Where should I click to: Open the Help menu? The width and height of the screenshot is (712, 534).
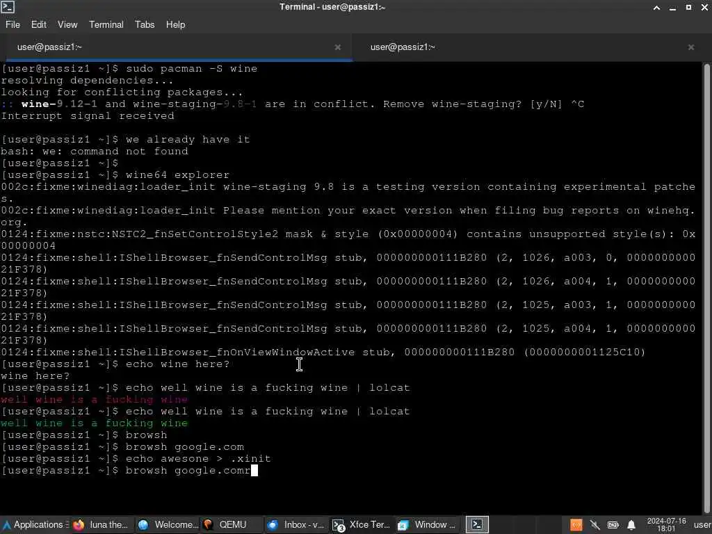point(175,24)
